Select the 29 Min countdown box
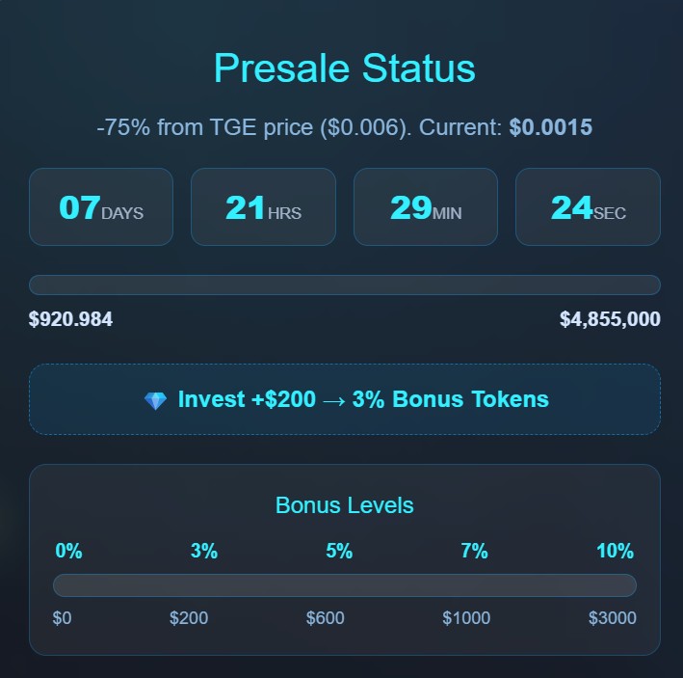 [426, 206]
